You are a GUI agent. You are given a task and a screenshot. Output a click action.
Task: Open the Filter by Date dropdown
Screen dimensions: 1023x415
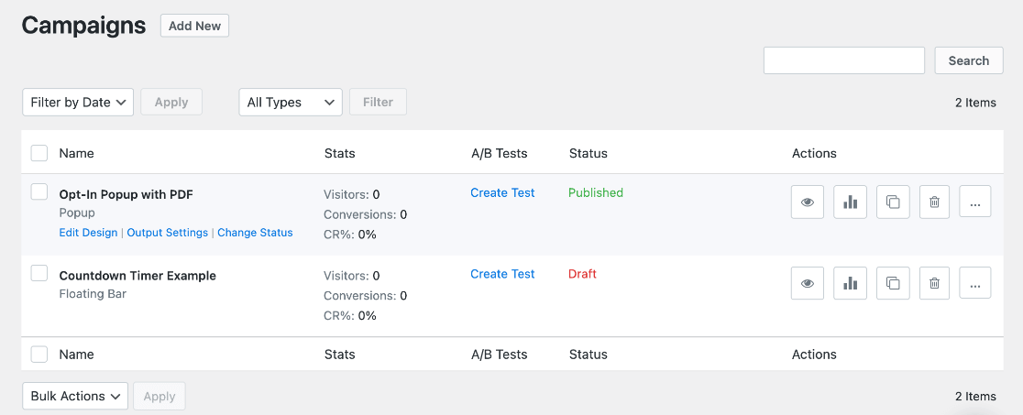pos(78,103)
